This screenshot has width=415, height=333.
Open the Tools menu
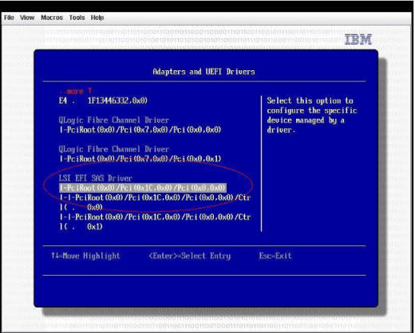77,18
